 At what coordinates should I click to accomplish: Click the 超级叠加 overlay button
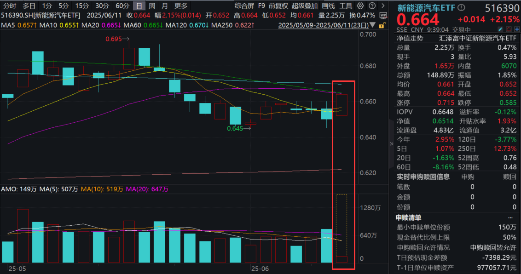[305, 6]
